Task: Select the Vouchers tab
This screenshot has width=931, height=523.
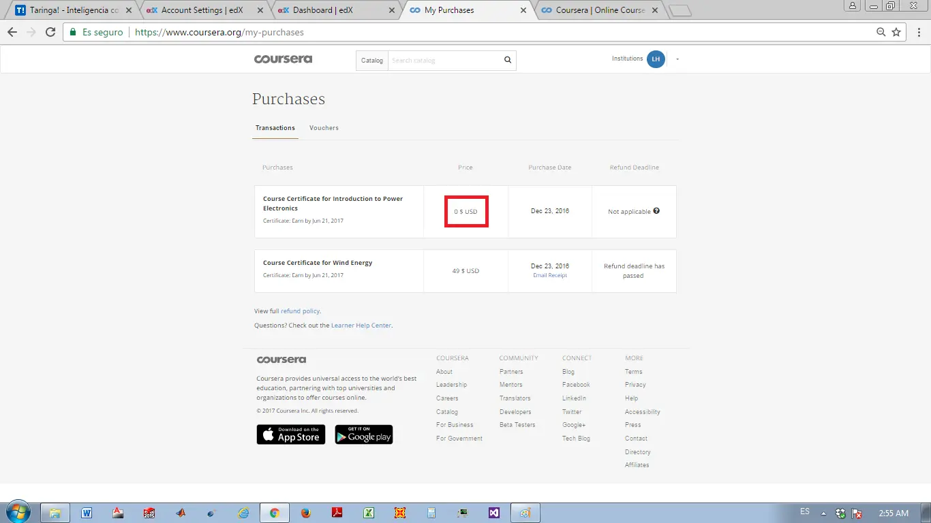Action: point(324,128)
